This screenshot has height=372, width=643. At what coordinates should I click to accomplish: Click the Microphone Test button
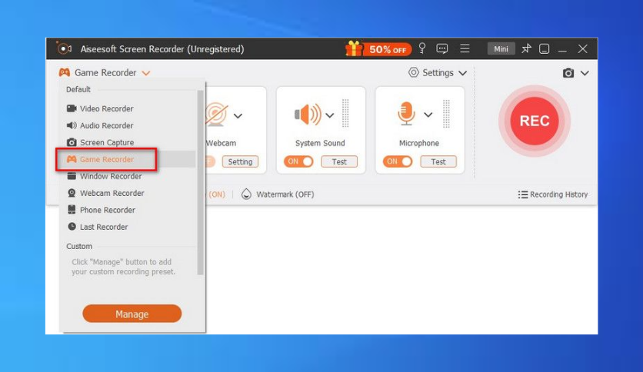pyautogui.click(x=438, y=161)
